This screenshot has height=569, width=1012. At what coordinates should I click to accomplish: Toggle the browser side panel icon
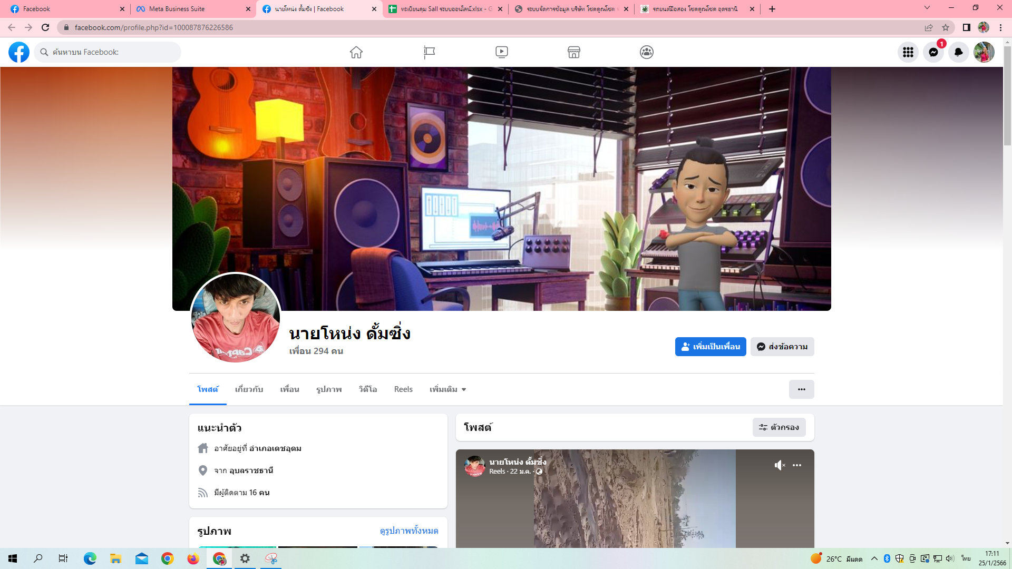coord(966,27)
